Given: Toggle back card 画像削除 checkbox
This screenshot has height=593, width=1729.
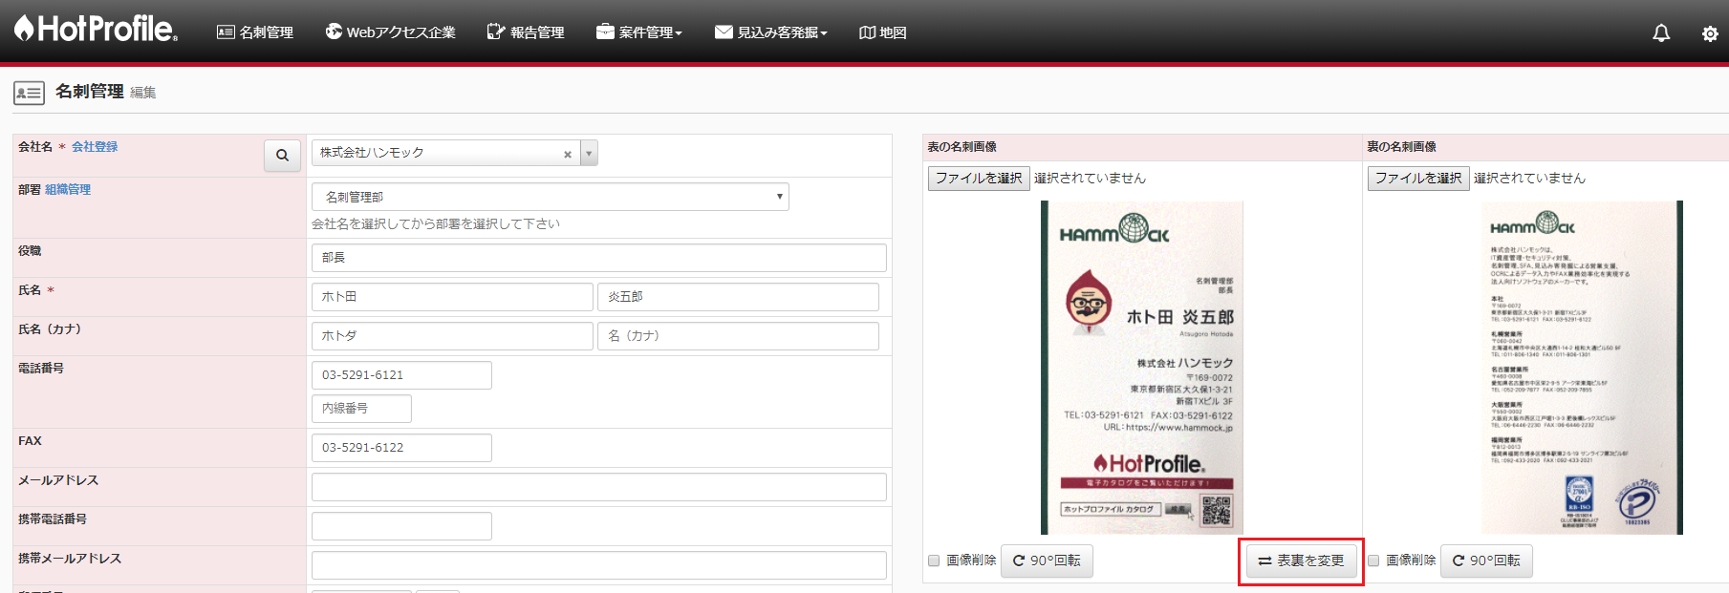Looking at the screenshot, I should click(x=1373, y=561).
